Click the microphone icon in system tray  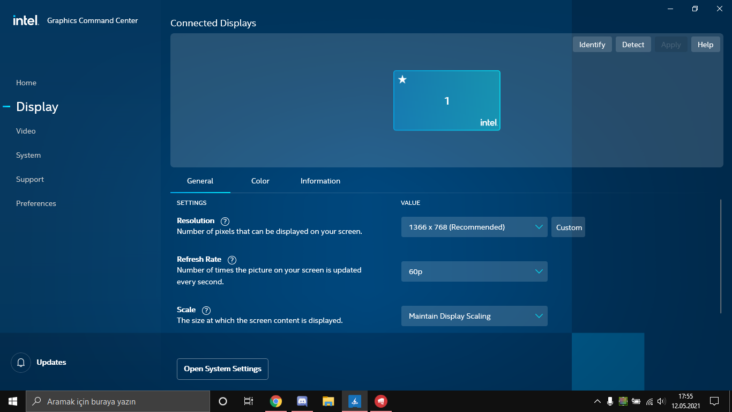[610, 401]
